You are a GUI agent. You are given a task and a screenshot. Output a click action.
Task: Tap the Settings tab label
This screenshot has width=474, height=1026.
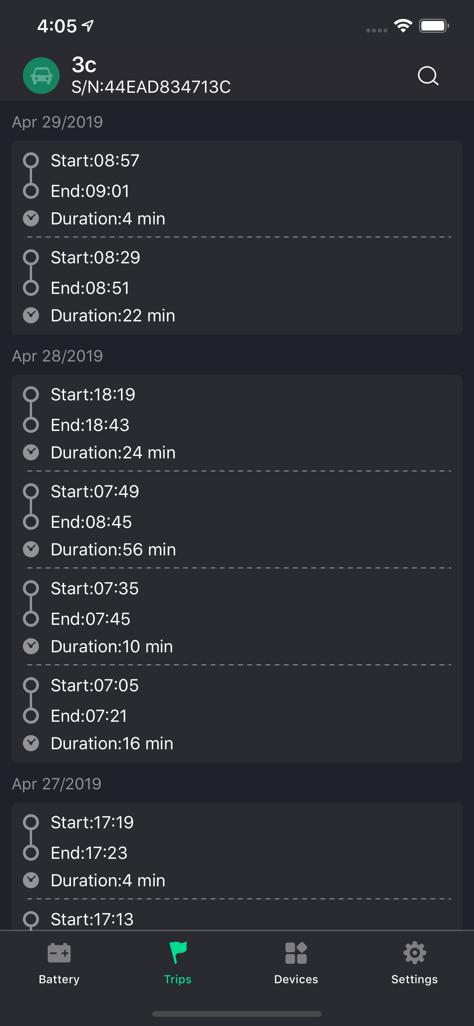point(414,979)
